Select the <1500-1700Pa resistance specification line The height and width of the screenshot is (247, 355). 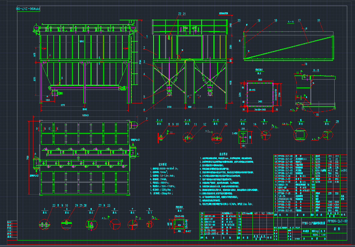pyautogui.click(x=163, y=186)
